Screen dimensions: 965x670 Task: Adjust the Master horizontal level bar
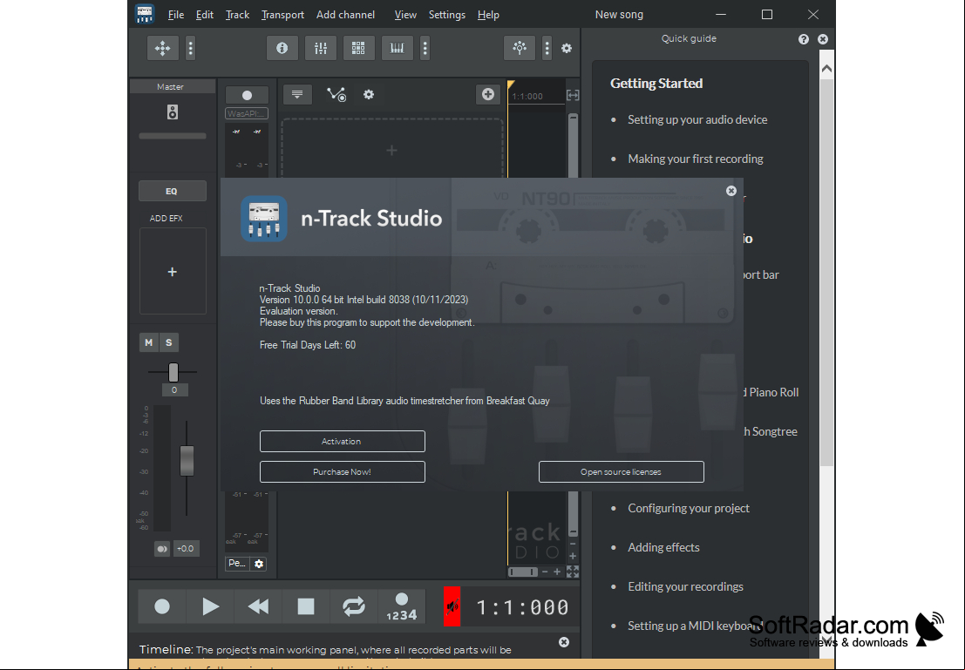pos(173,136)
